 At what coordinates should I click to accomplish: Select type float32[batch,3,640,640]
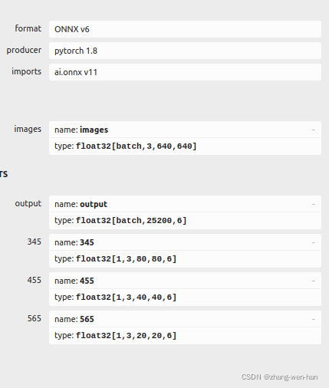point(126,146)
